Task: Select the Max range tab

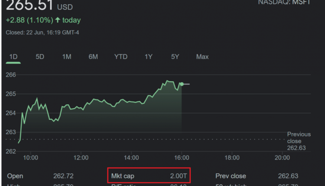Action: click(202, 57)
